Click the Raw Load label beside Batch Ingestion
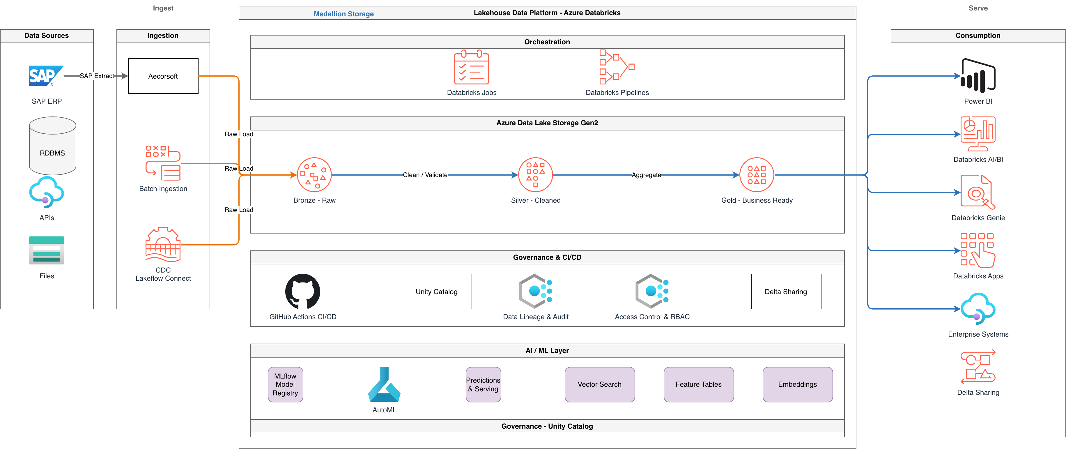 point(239,168)
